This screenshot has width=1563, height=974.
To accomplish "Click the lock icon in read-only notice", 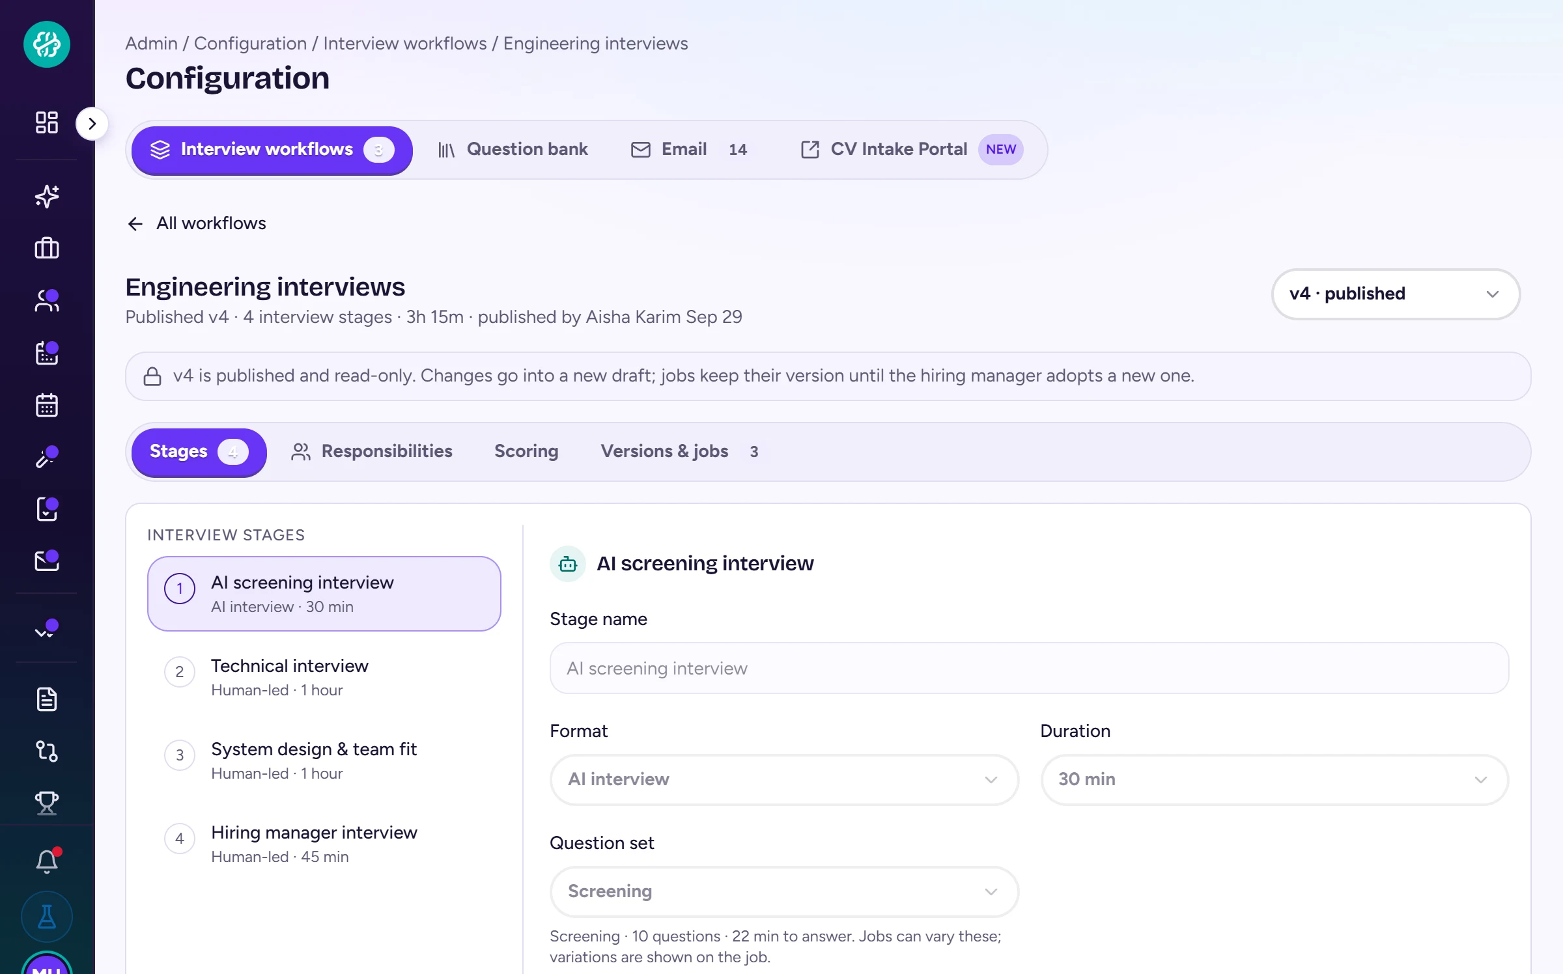I will tap(152, 376).
